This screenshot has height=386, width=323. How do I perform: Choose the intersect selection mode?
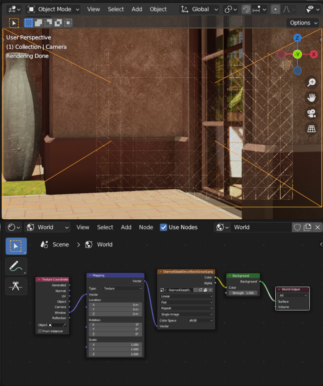(68, 23)
